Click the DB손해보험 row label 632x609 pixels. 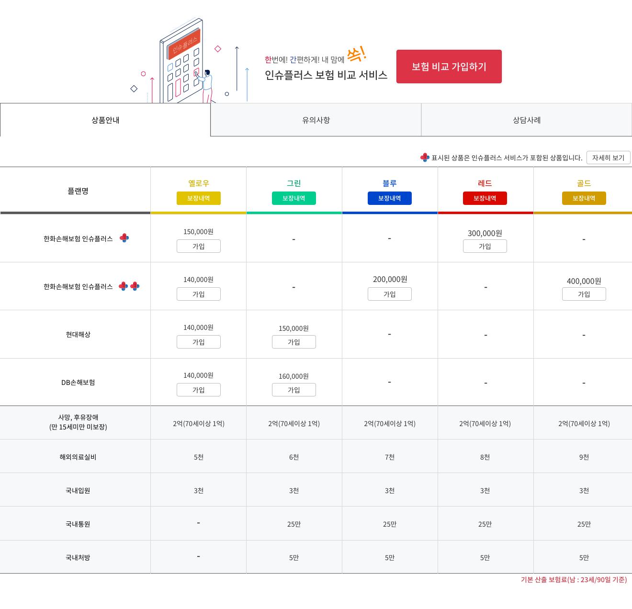78,382
